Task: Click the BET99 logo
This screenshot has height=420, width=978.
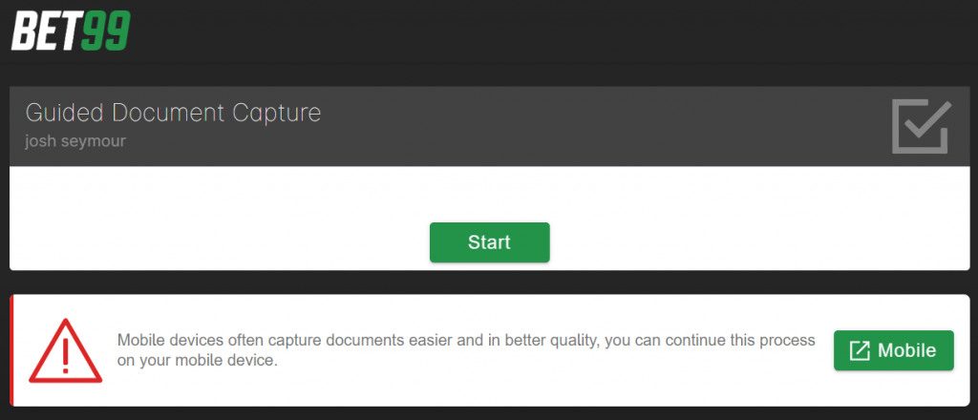Action: (x=71, y=31)
